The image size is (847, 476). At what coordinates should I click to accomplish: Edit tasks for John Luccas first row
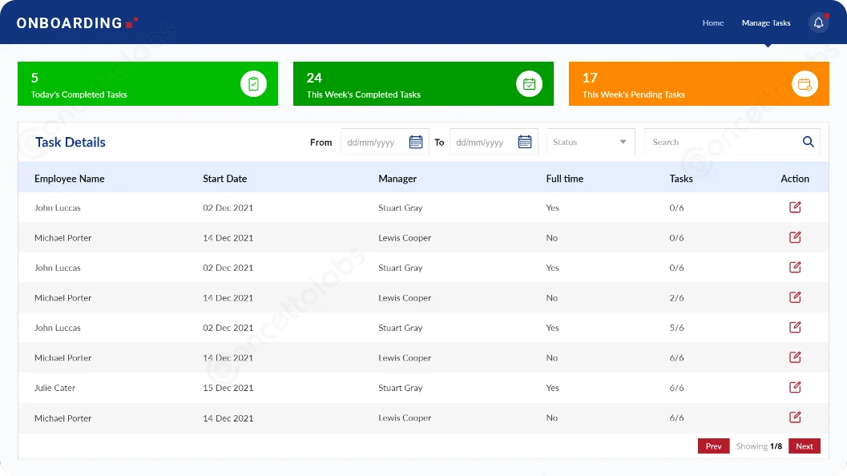pos(794,207)
